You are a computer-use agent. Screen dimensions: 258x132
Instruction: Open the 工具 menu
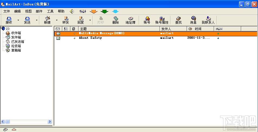pos(50,11)
